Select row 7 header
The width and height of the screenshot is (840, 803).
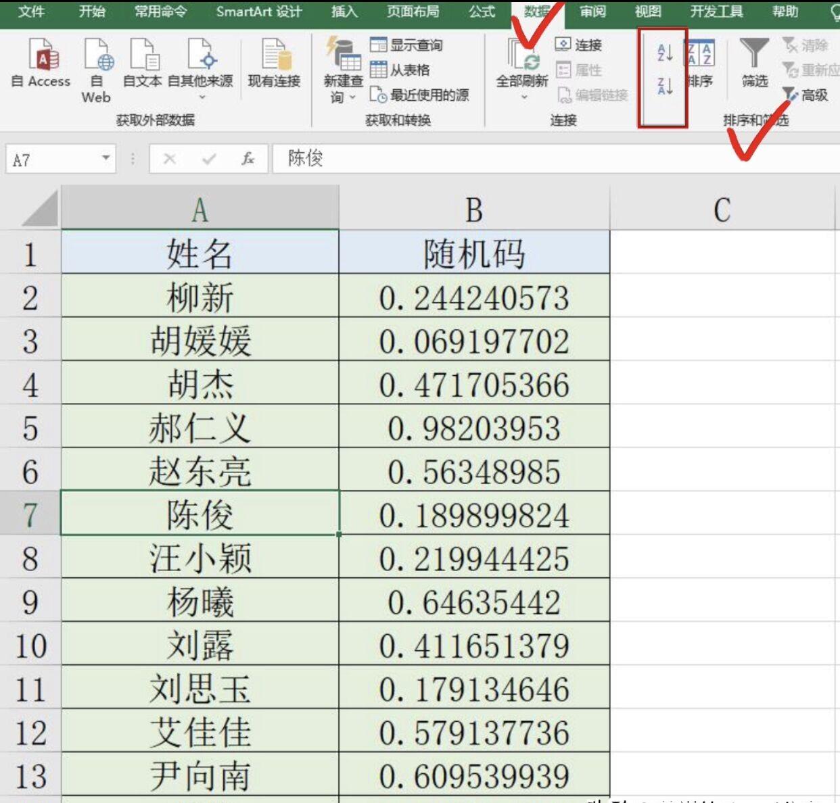30,514
